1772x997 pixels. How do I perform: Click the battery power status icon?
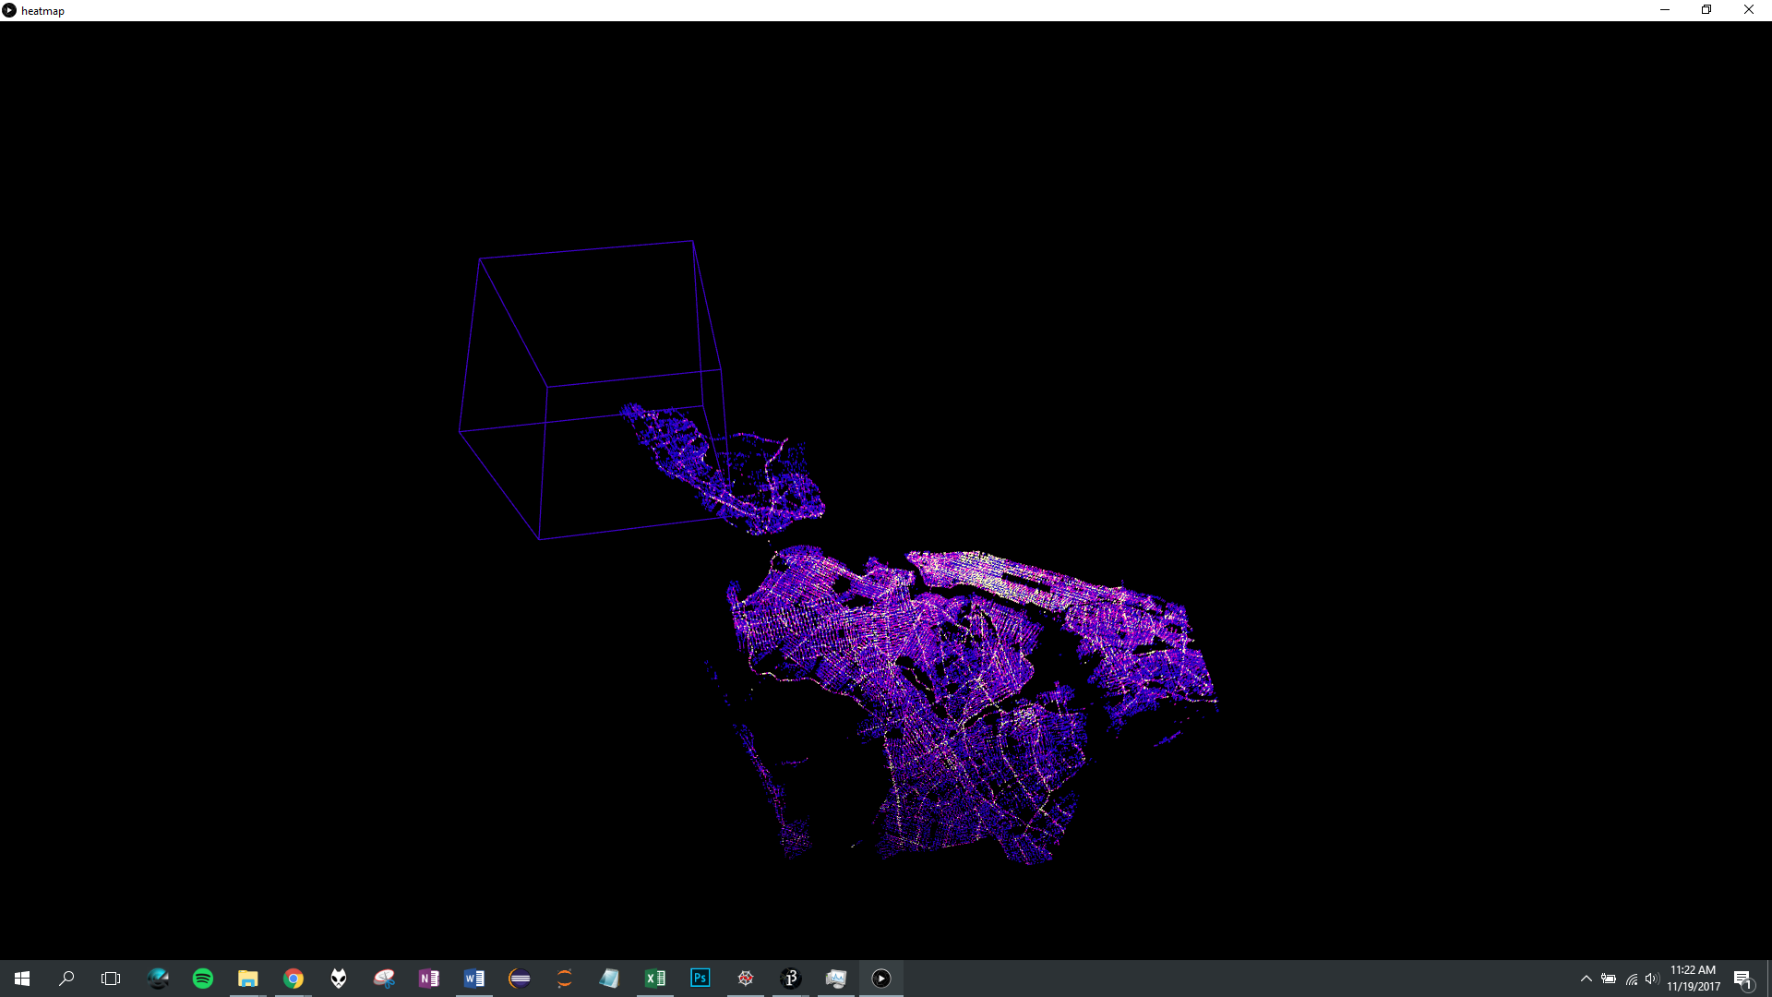coord(1609,979)
